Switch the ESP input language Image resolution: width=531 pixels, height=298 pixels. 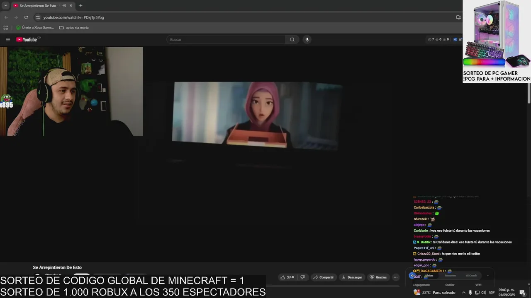[492, 292]
